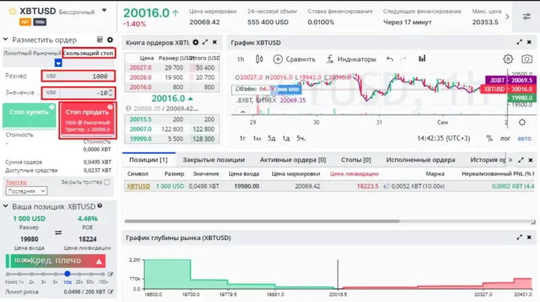The height and width of the screenshot is (302, 540).
Task: Toggle percent scale on chart
Action: click(489, 138)
